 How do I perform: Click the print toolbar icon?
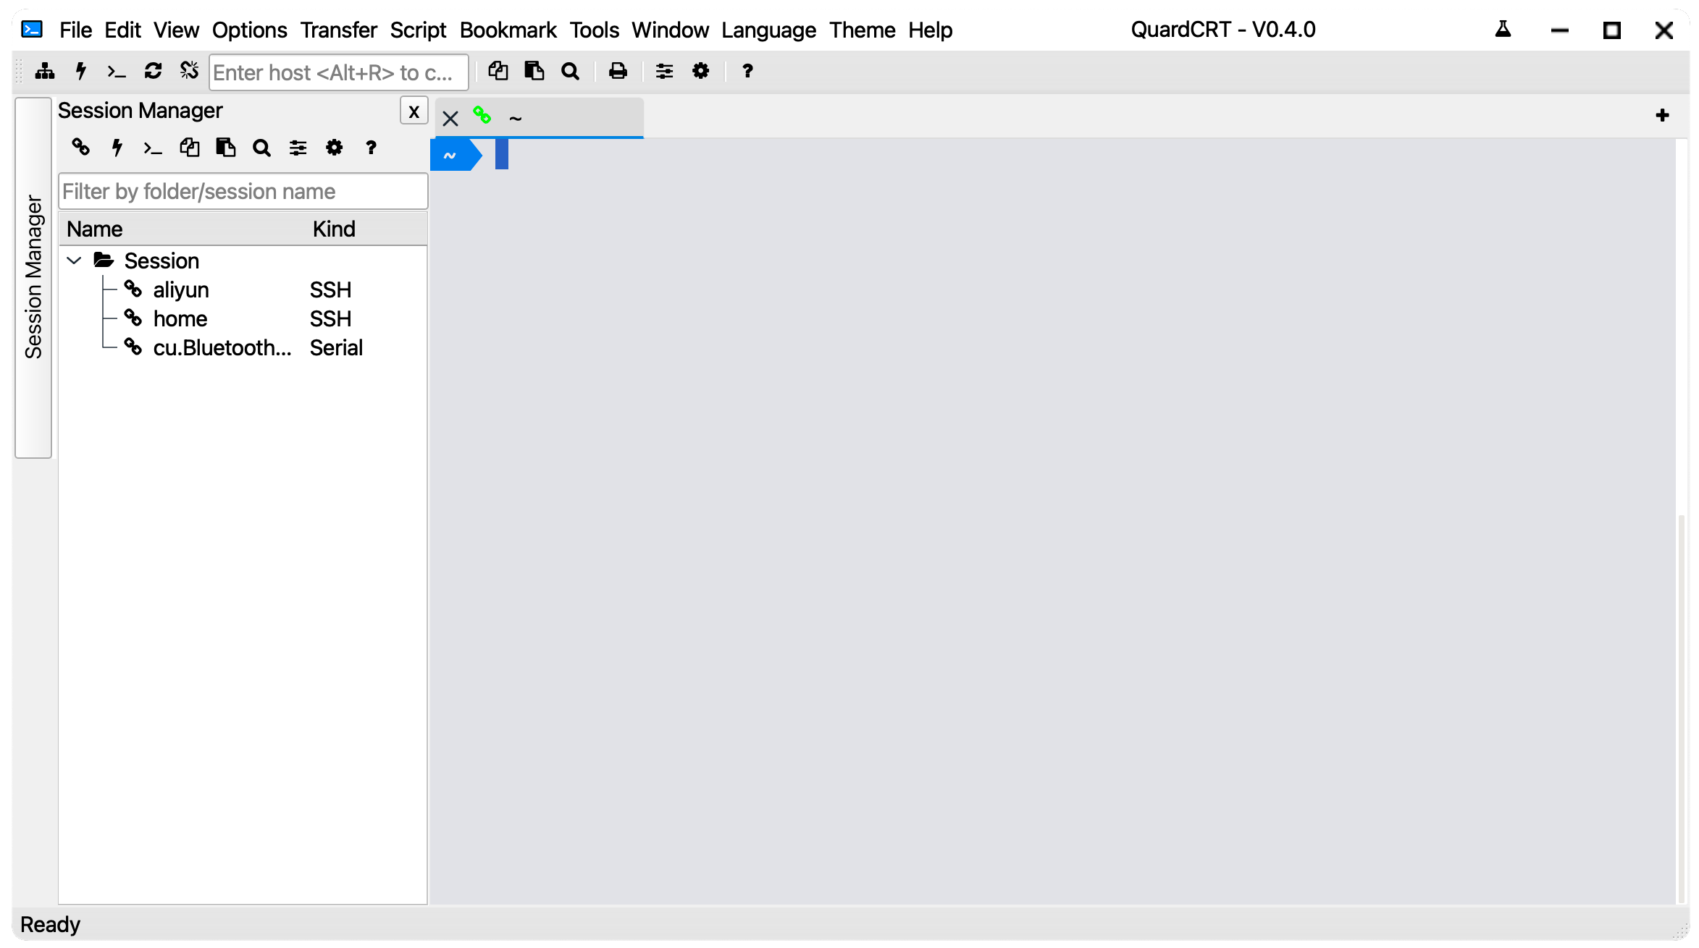(x=618, y=71)
